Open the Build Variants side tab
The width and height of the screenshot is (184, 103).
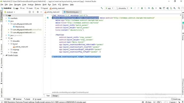pos(1,78)
